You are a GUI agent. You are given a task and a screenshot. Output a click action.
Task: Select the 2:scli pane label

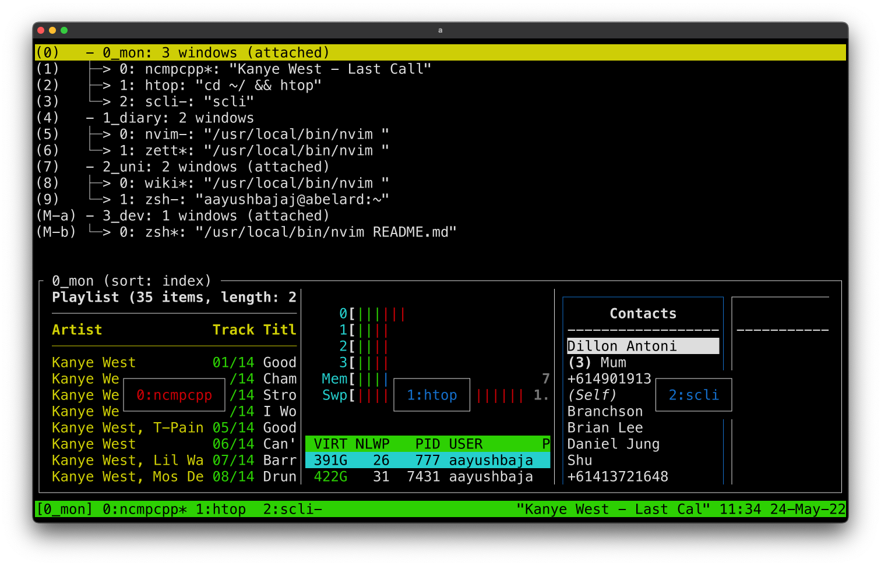pyautogui.click(x=693, y=395)
